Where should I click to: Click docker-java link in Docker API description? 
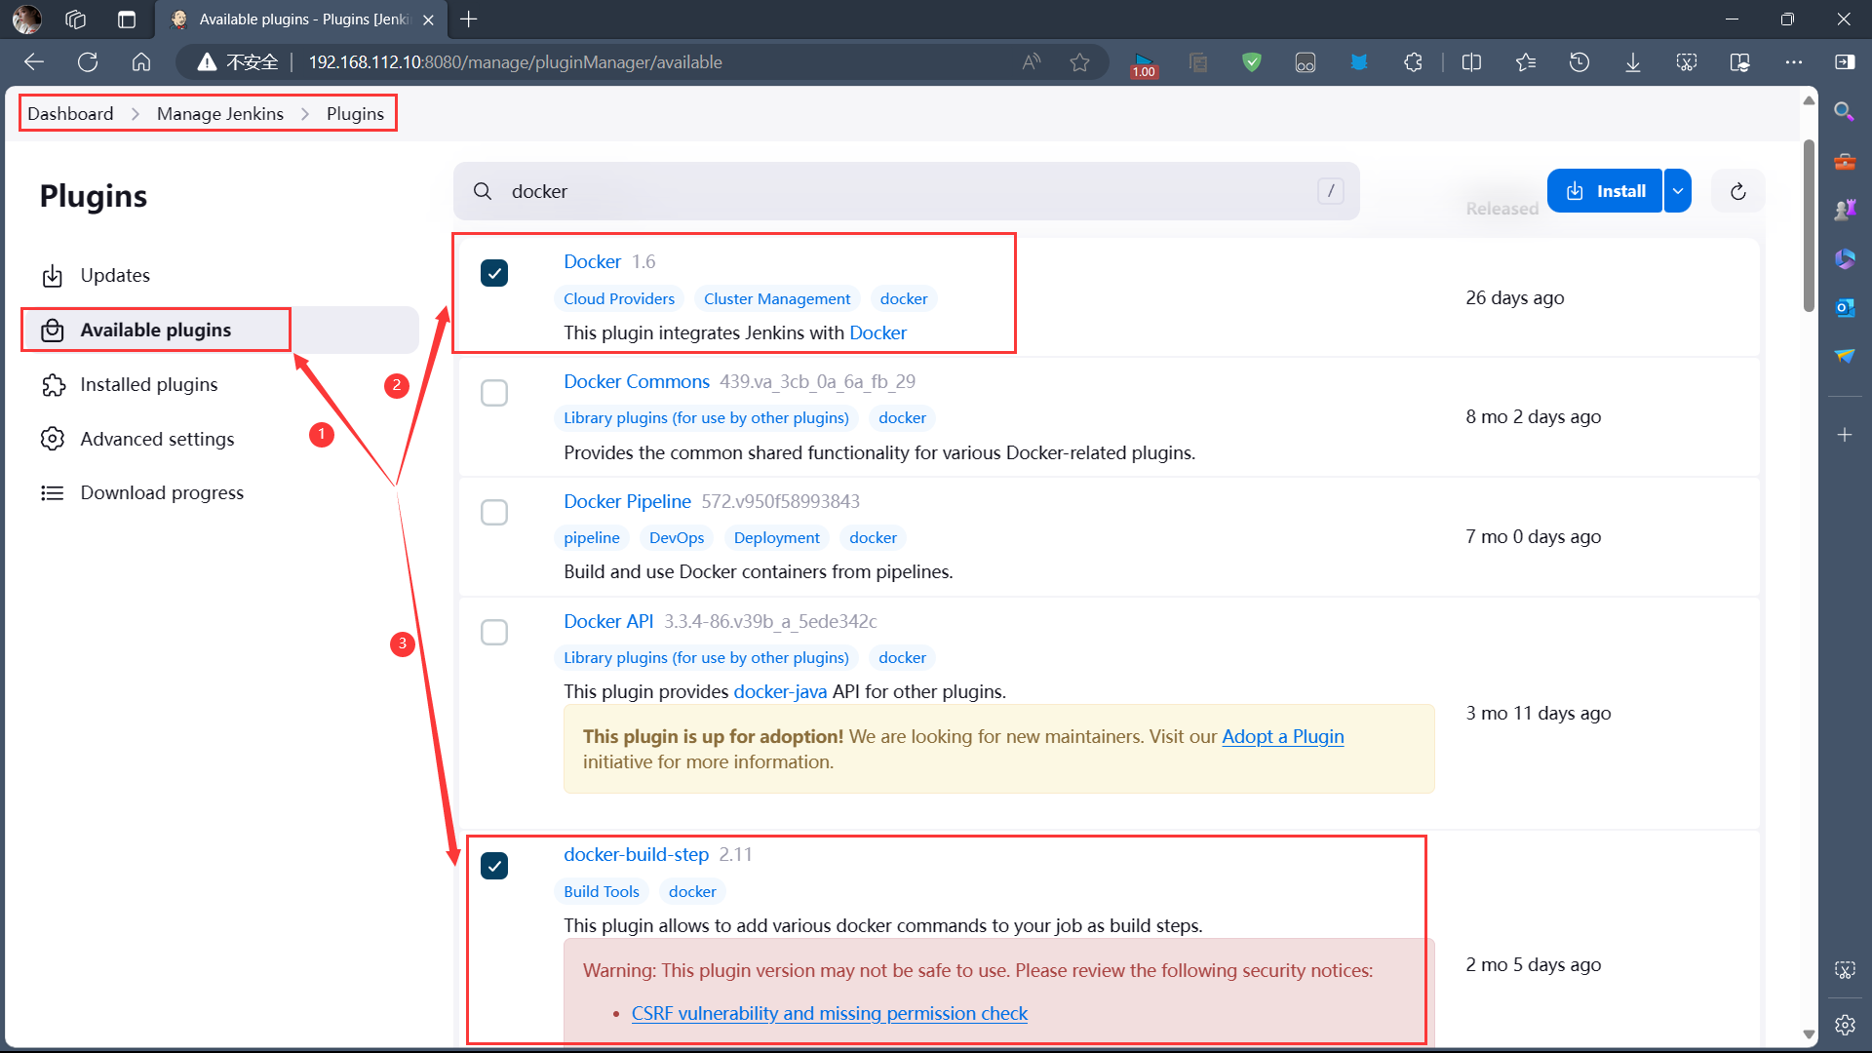pos(780,691)
